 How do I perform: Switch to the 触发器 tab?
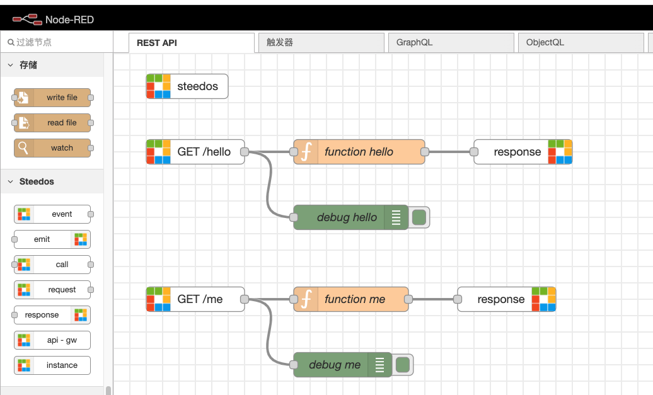(x=321, y=43)
